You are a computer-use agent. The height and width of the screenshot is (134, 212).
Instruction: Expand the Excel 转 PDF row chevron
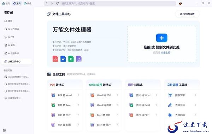click(117, 115)
